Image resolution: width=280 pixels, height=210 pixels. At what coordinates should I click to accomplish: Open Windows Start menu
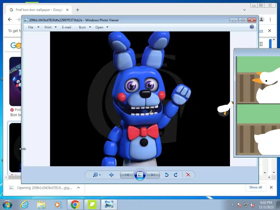click(x=7, y=205)
